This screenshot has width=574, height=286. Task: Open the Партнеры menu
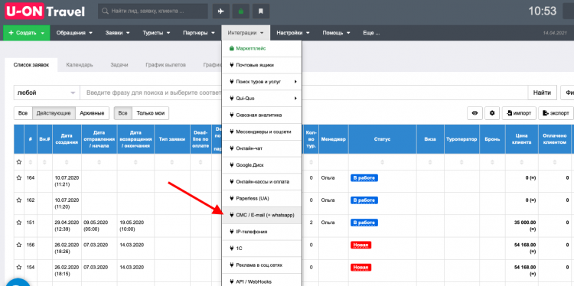199,33
